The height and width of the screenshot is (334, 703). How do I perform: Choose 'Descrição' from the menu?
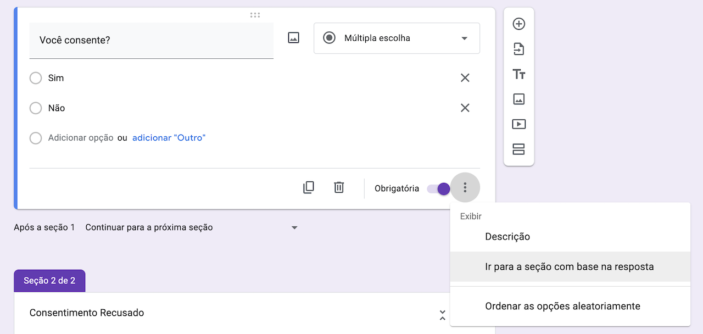pos(507,237)
